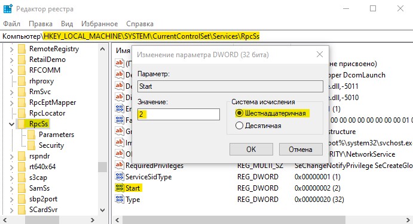Expand the RpcEptMapper tree node
413x224 pixels.
click(x=11, y=102)
